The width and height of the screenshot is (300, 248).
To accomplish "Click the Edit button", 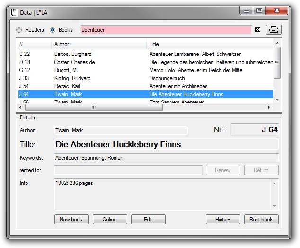I will tap(148, 220).
